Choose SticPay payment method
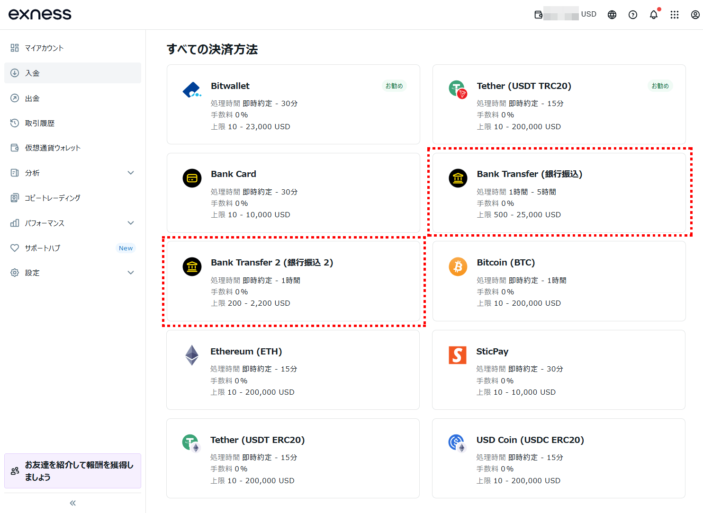Viewport: 703px width, 513px height. 559,370
